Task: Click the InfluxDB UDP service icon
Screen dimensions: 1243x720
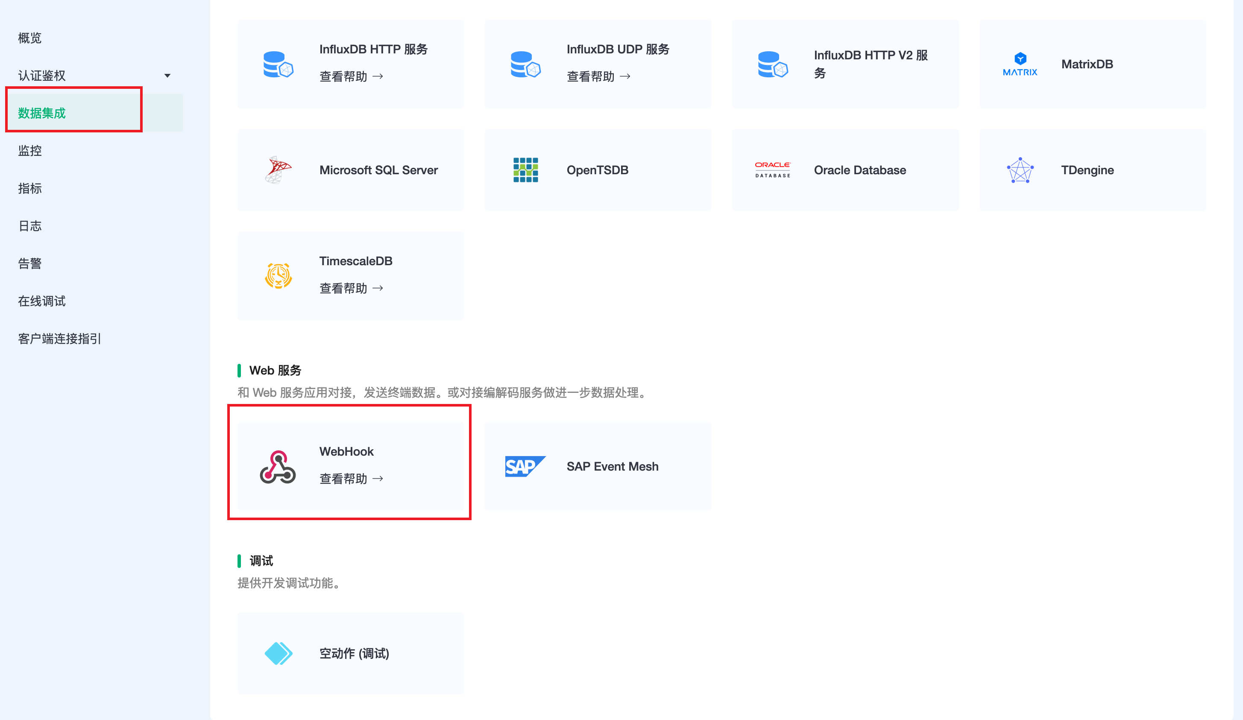Action: pos(525,64)
